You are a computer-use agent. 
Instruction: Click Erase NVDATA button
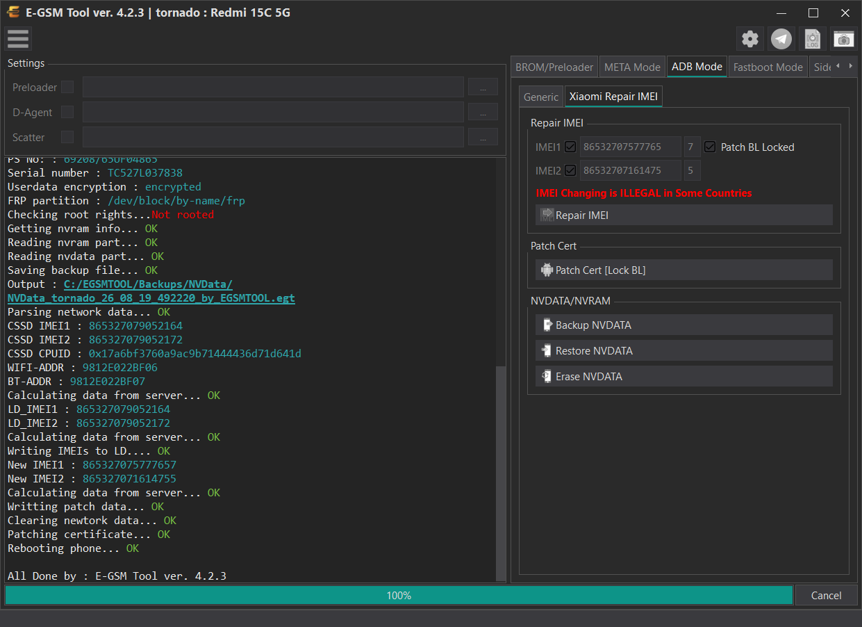click(x=683, y=376)
